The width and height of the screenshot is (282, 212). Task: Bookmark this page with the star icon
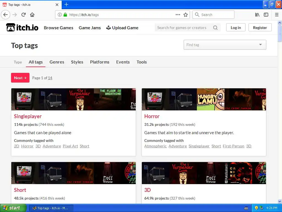(186, 15)
